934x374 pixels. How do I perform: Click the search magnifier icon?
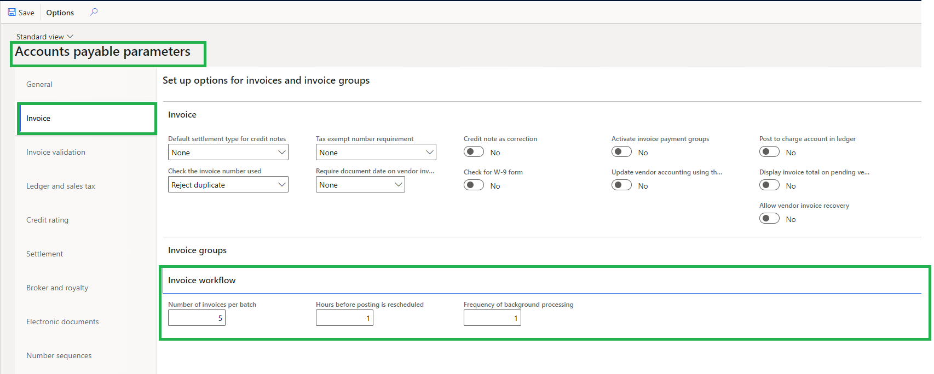(94, 12)
